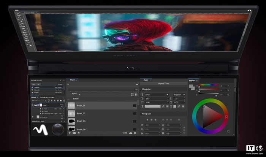Switch Styles panel to list view icon

(136, 94)
